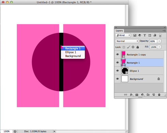
Task: Zoom the Untitled-1 window with green button
Action: (x=11, y=2)
